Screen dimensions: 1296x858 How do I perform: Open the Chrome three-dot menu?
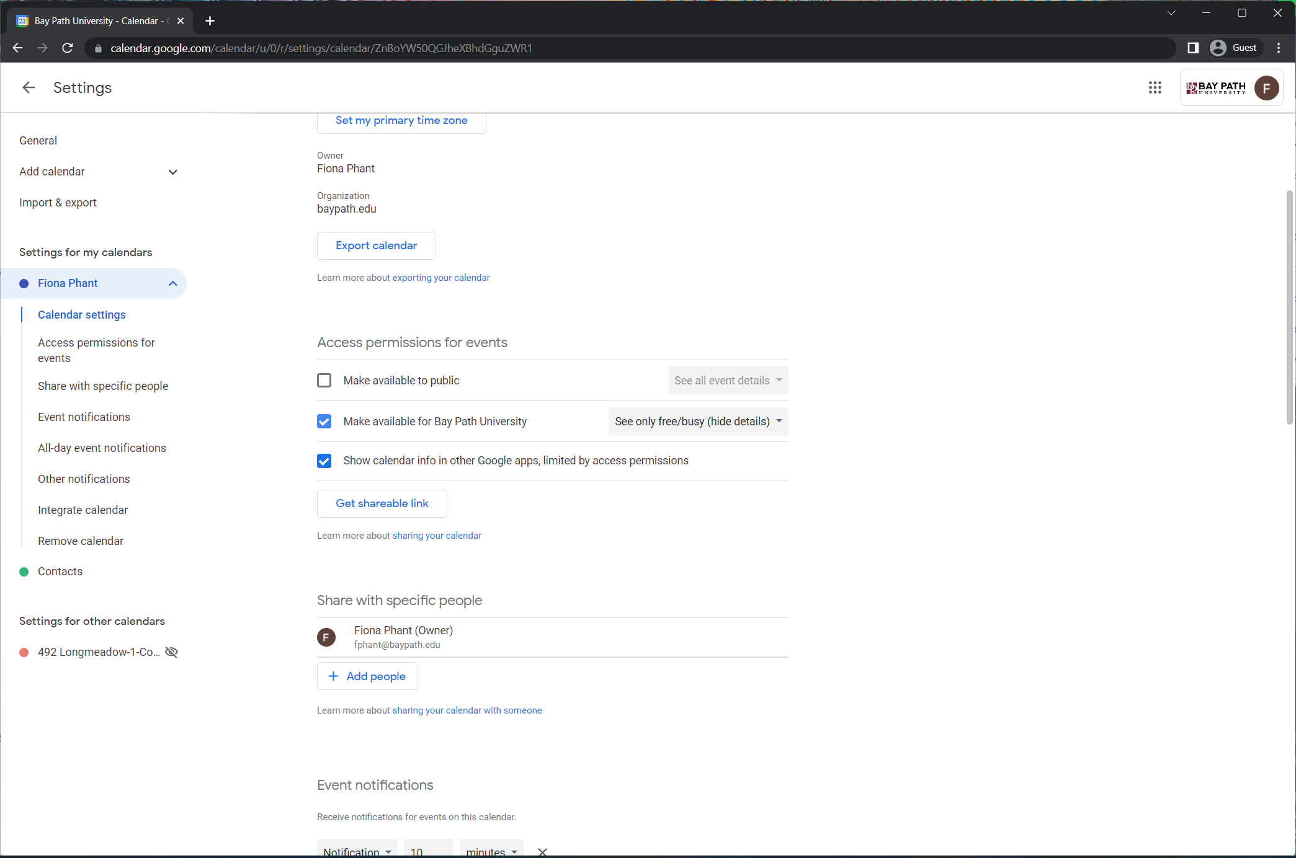[1279, 48]
